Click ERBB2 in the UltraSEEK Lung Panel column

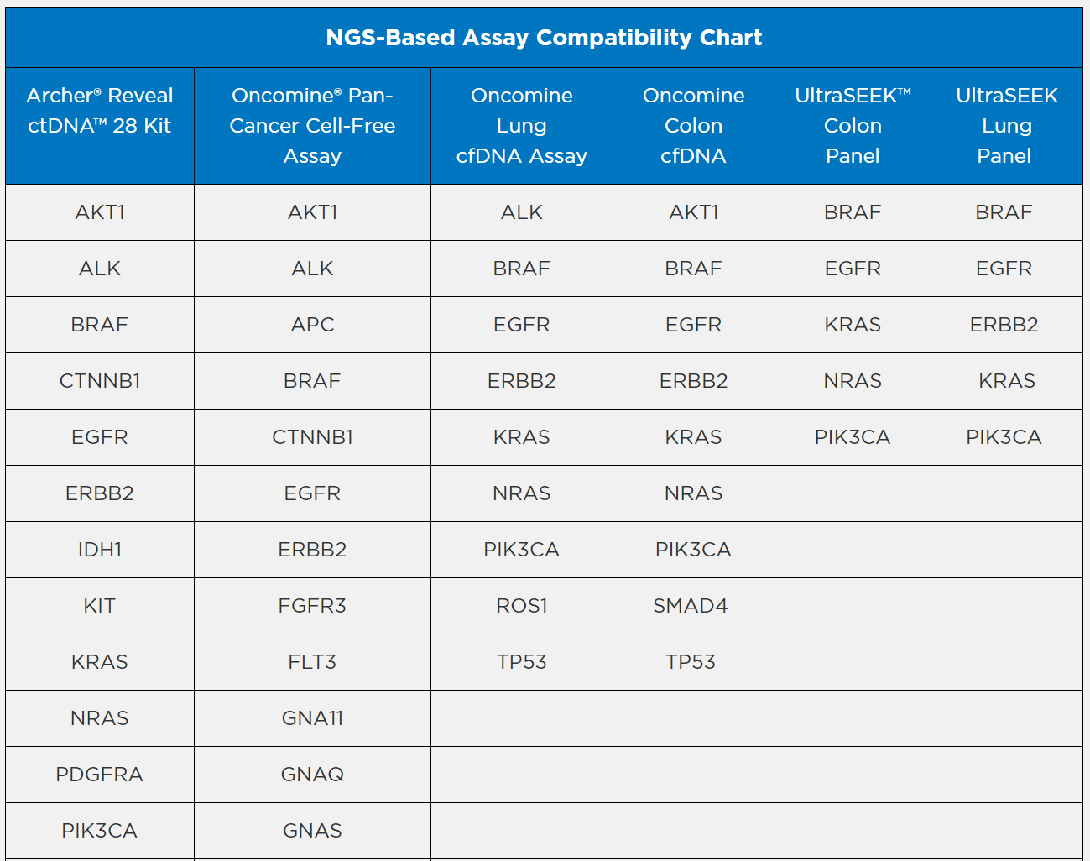click(1004, 325)
